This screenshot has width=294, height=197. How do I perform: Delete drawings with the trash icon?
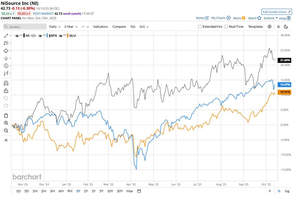click(6, 115)
